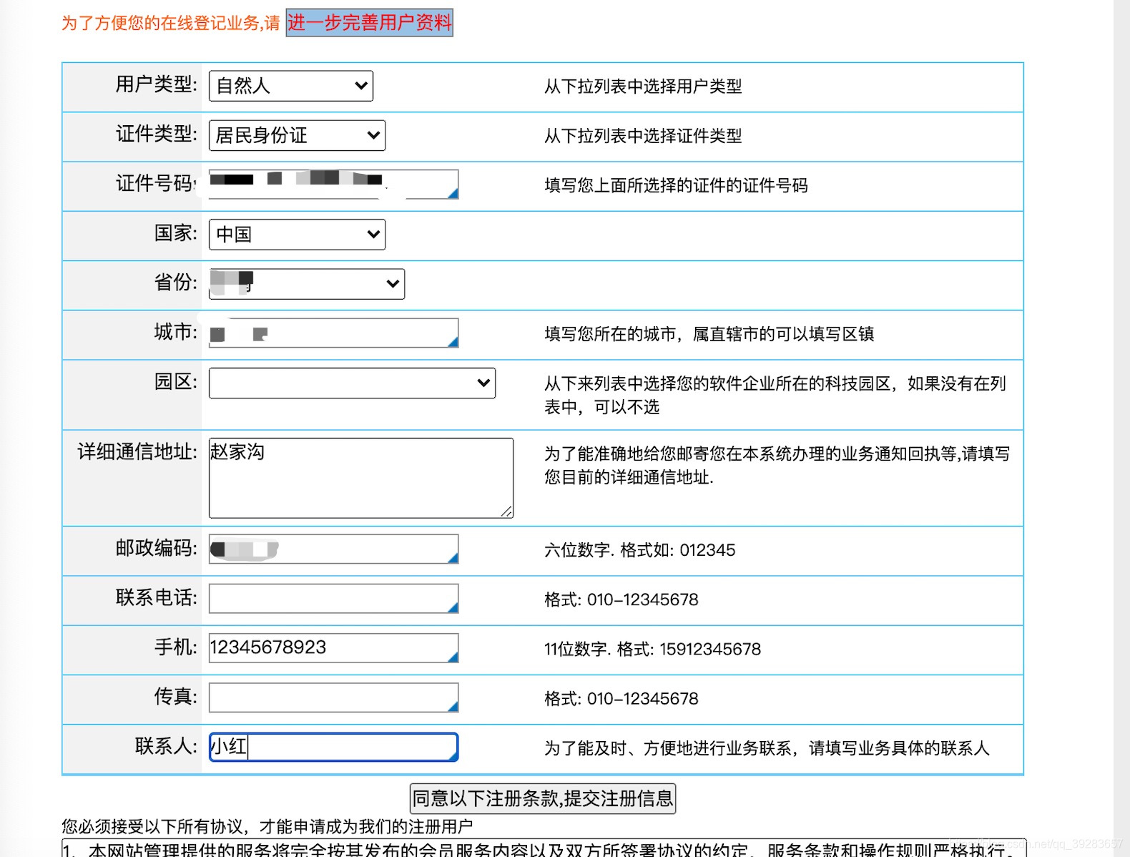Click the 省份: label
This screenshot has width=1130, height=857.
(x=176, y=283)
